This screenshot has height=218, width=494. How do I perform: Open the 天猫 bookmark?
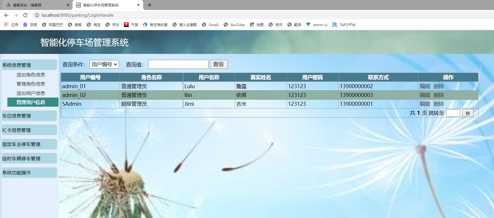(131, 25)
